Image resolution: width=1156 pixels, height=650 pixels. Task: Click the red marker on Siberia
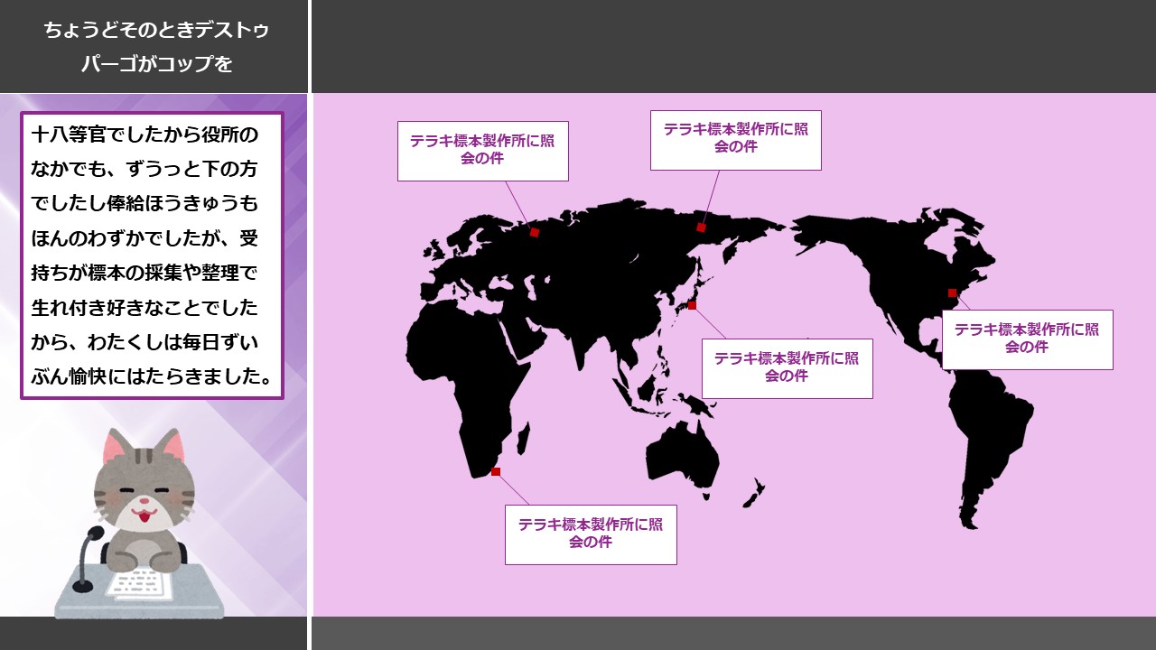click(x=701, y=227)
